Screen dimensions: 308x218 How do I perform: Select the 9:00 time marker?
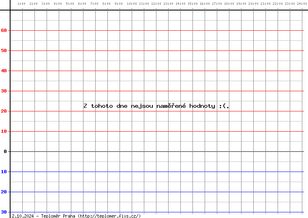click(x=118, y=4)
